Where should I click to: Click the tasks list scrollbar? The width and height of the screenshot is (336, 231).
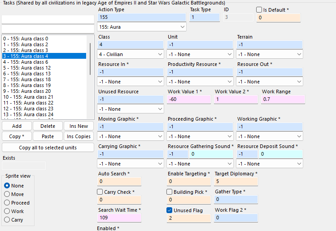coord(90,59)
